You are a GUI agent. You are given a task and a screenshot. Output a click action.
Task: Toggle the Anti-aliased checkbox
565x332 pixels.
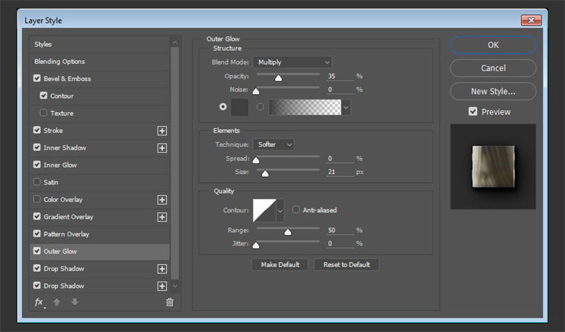pos(296,210)
